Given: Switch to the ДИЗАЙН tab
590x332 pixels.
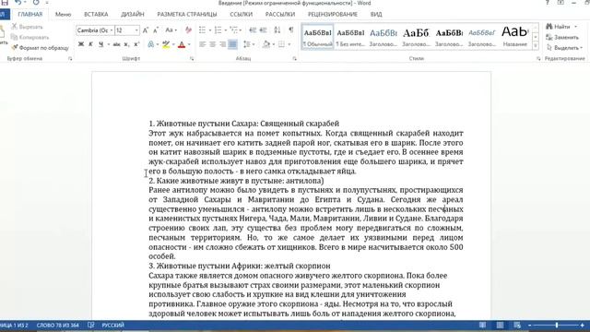Looking at the screenshot, I should (133, 15).
